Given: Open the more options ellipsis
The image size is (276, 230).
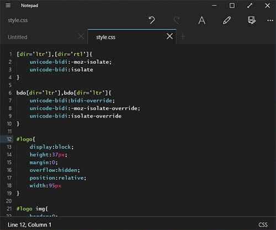Looking at the screenshot, I should (x=270, y=20).
